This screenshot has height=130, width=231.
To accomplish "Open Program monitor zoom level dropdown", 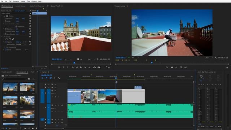I will (x=135, y=58).
